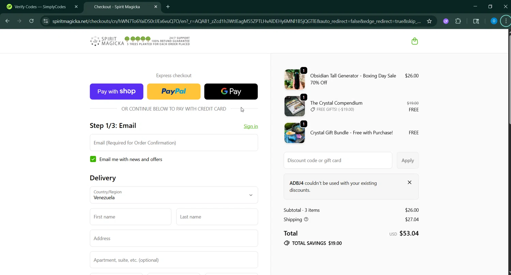Focus the Email input field

point(174,143)
